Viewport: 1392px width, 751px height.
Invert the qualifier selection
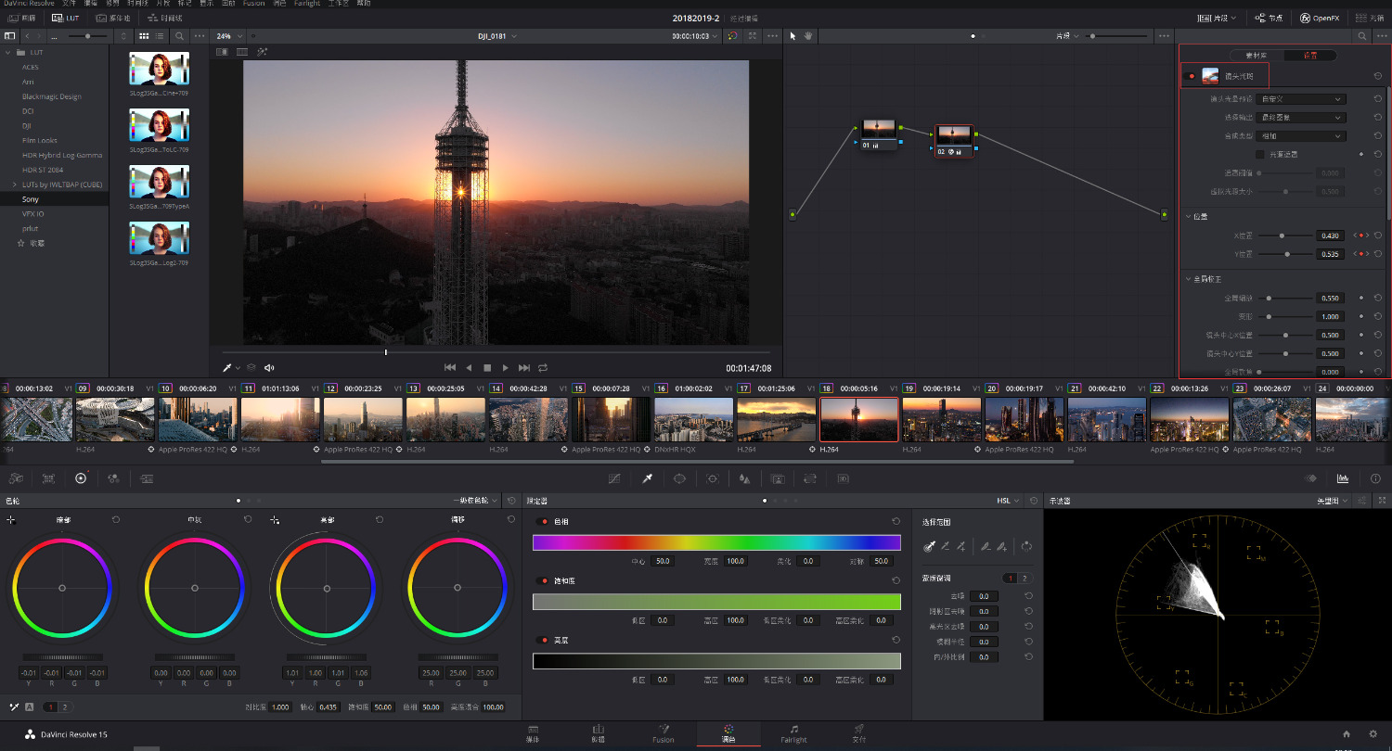pos(1027,546)
